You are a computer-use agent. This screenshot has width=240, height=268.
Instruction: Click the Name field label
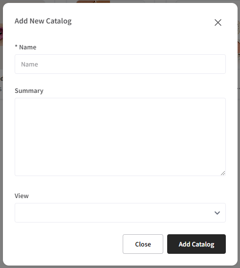click(28, 47)
